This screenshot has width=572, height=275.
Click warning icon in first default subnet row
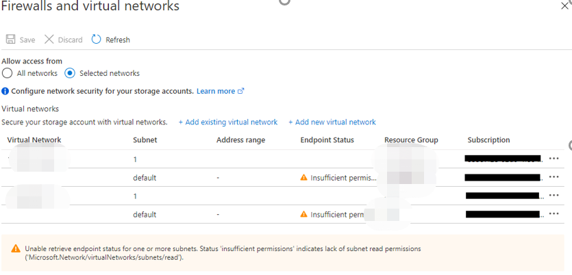tap(304, 178)
